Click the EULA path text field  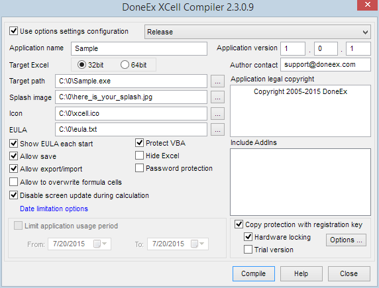[131, 129]
